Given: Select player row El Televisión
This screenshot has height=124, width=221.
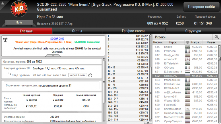Looking at the screenshot, I should [x=185, y=63].
